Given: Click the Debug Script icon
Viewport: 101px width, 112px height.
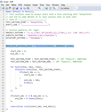Looking at the screenshot, I should tap(50, 8).
